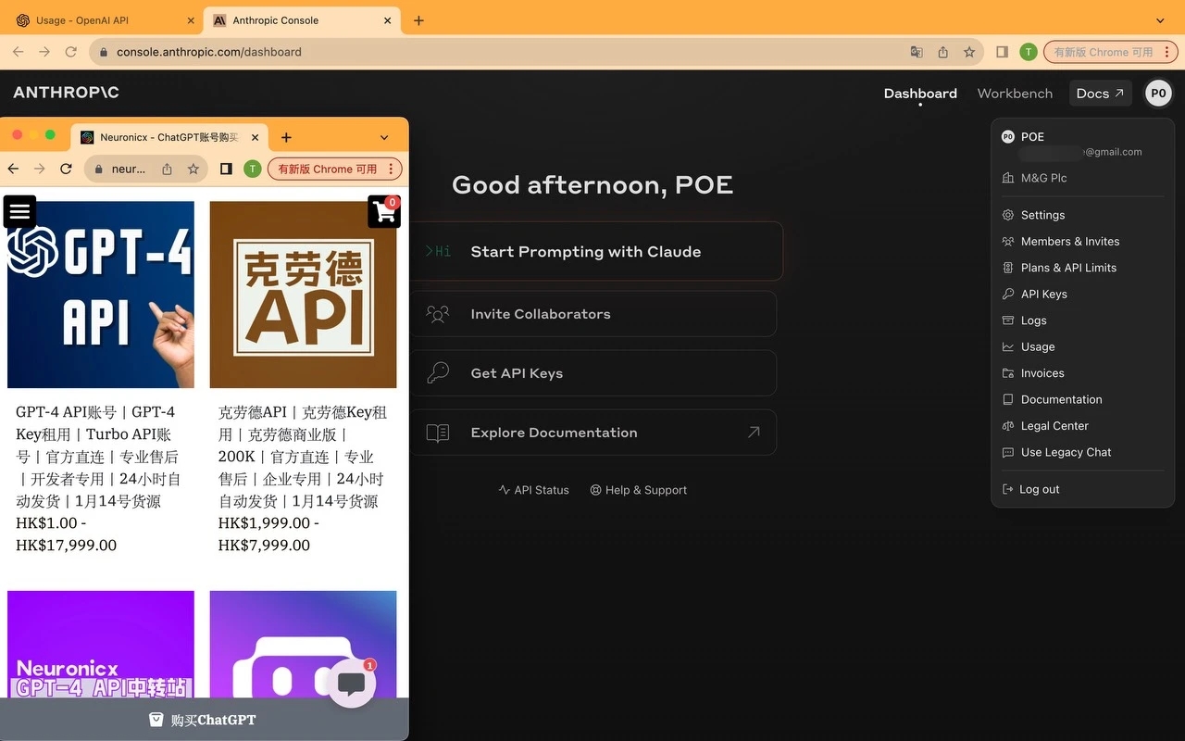
Task: Open Explore Documentation card
Action: coord(592,433)
